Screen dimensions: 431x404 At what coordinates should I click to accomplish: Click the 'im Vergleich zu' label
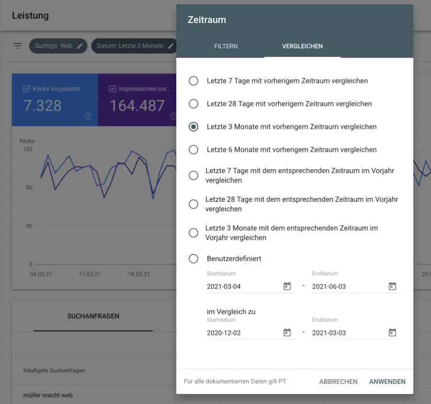231,312
